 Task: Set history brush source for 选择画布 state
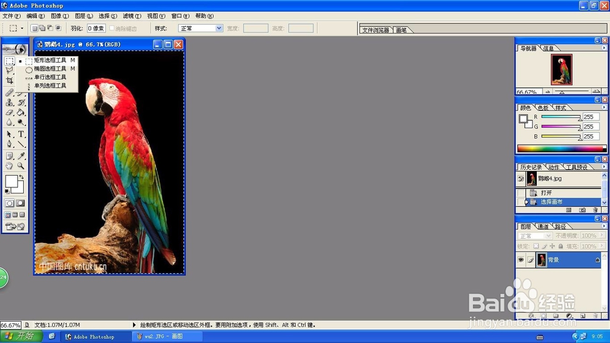point(520,201)
